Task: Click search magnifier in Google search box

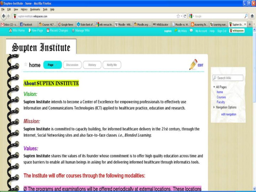Action: click(x=246, y=16)
